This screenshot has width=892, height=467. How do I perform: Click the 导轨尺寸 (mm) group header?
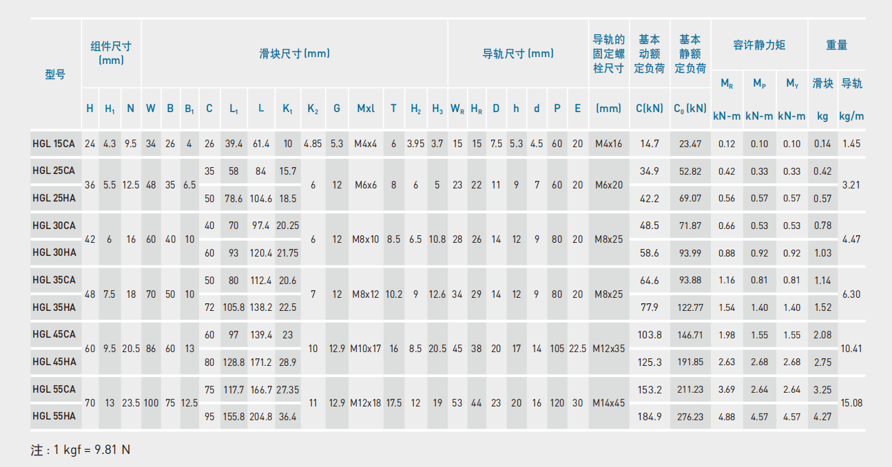click(x=518, y=53)
